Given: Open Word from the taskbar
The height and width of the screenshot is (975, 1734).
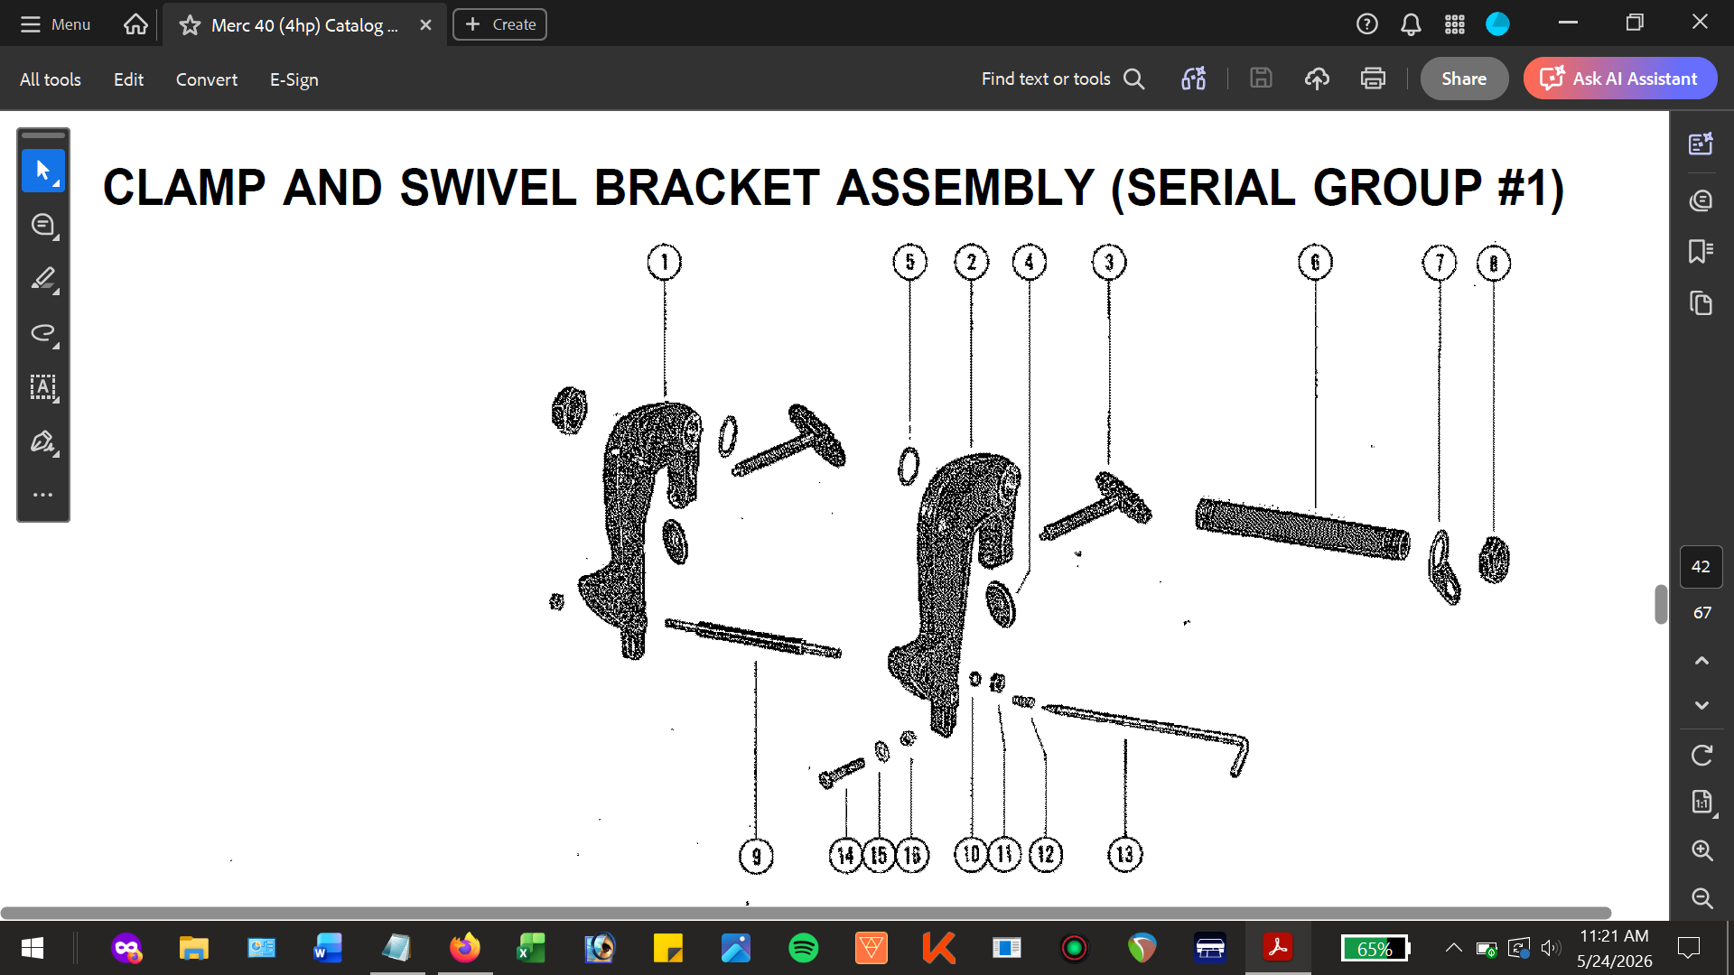Looking at the screenshot, I should [x=328, y=948].
